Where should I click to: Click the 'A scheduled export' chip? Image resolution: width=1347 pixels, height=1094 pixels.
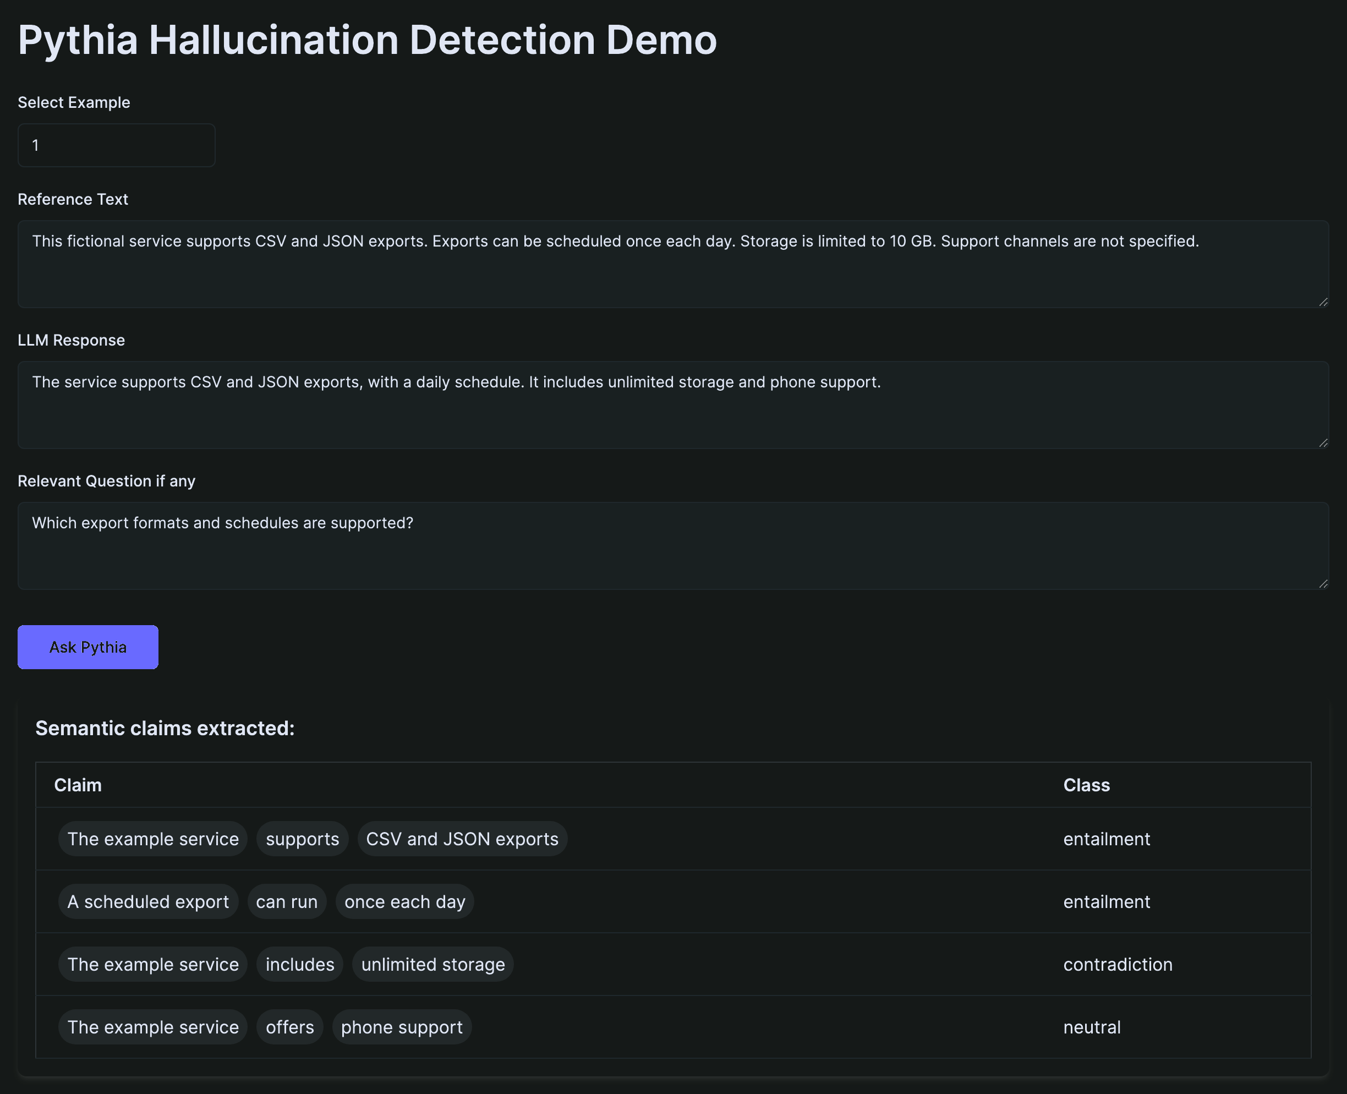148,901
